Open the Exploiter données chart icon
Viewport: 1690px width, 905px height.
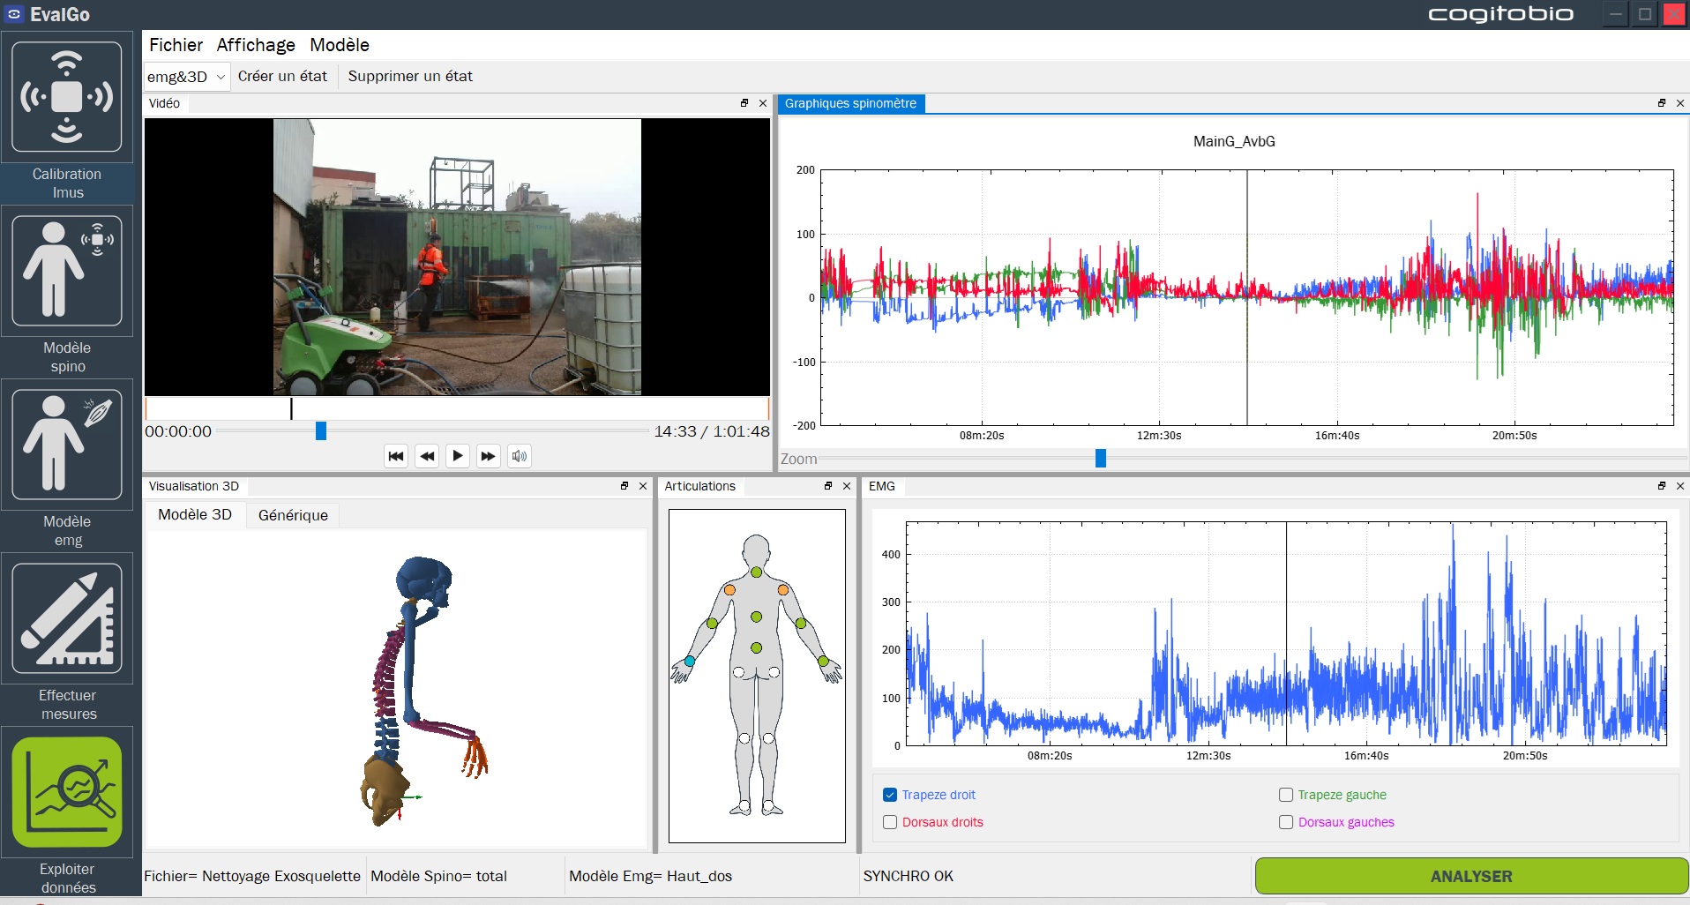coord(67,792)
